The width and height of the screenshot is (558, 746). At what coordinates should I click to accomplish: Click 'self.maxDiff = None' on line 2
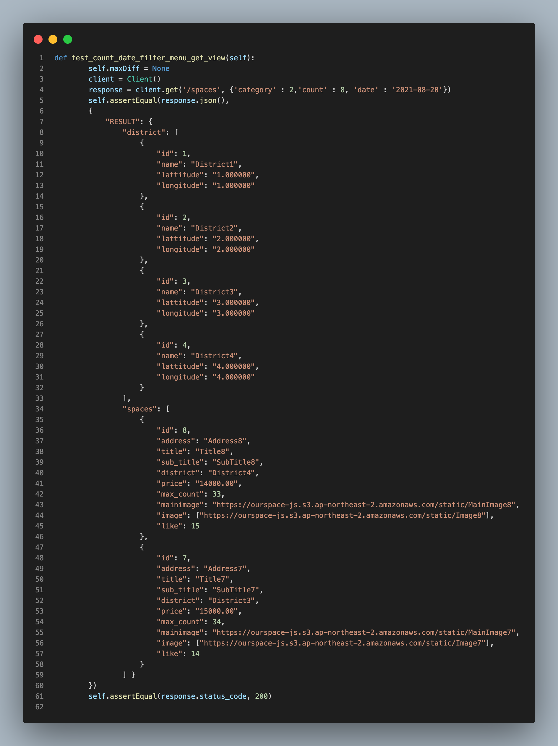pos(129,69)
